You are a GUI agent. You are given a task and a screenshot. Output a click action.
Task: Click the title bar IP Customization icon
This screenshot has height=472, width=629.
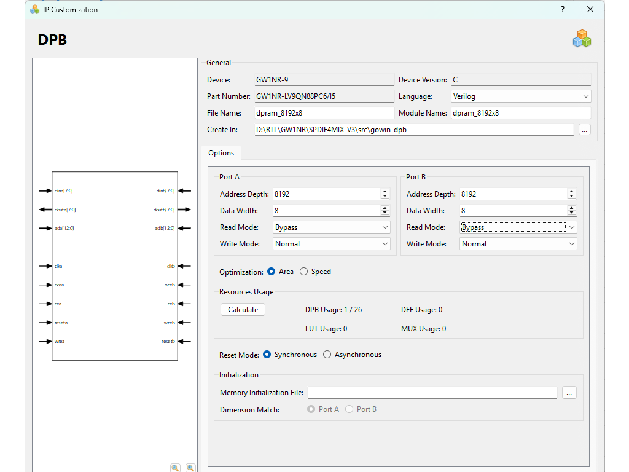[35, 9]
